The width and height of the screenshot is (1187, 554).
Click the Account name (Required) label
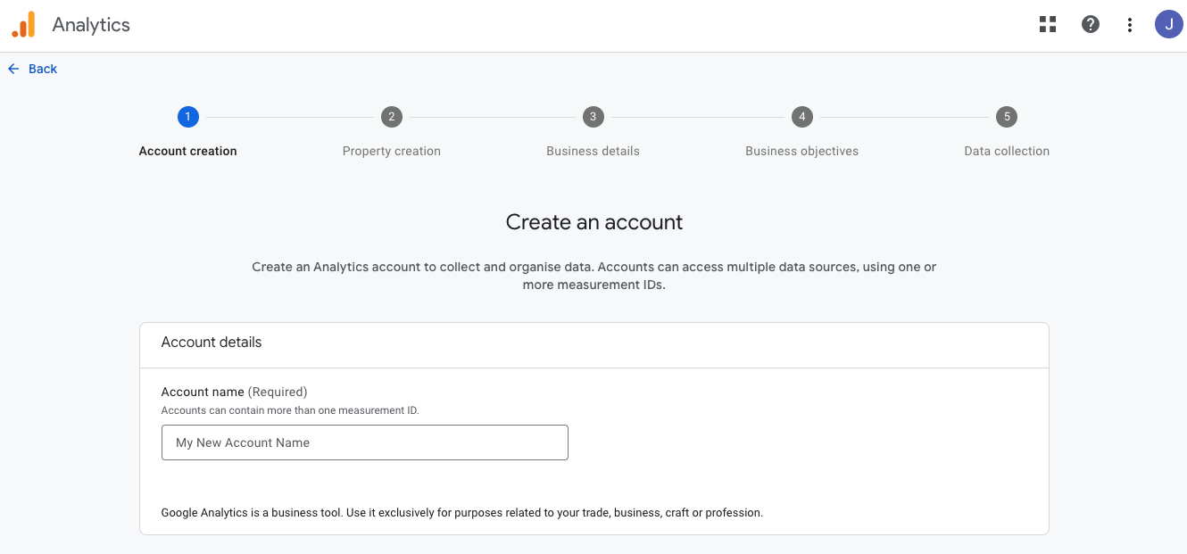234,392
